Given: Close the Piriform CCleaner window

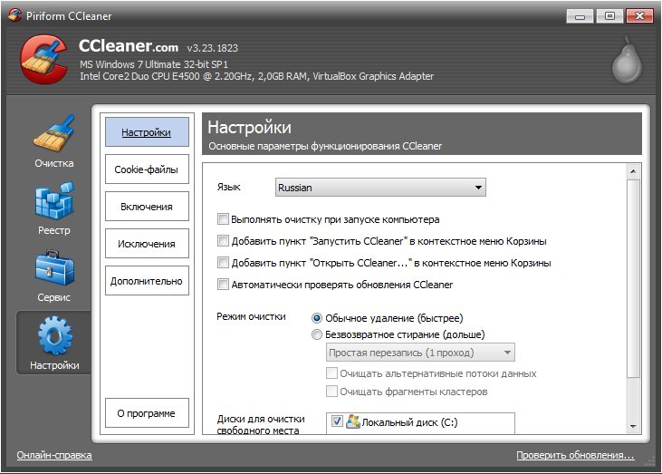Looking at the screenshot, I should (639, 16).
